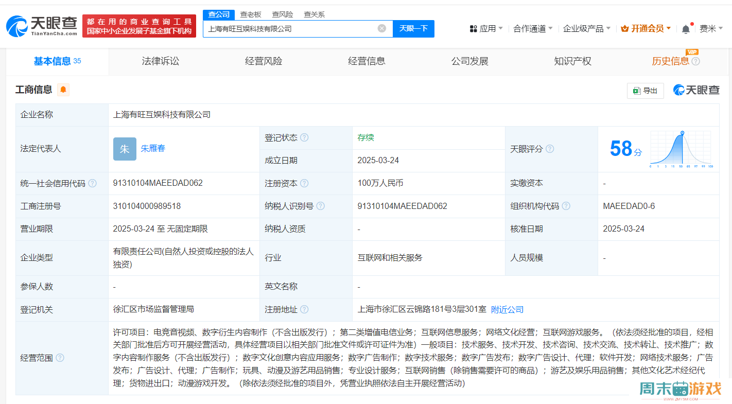Open legal representative 朱雁春 link

click(x=153, y=148)
